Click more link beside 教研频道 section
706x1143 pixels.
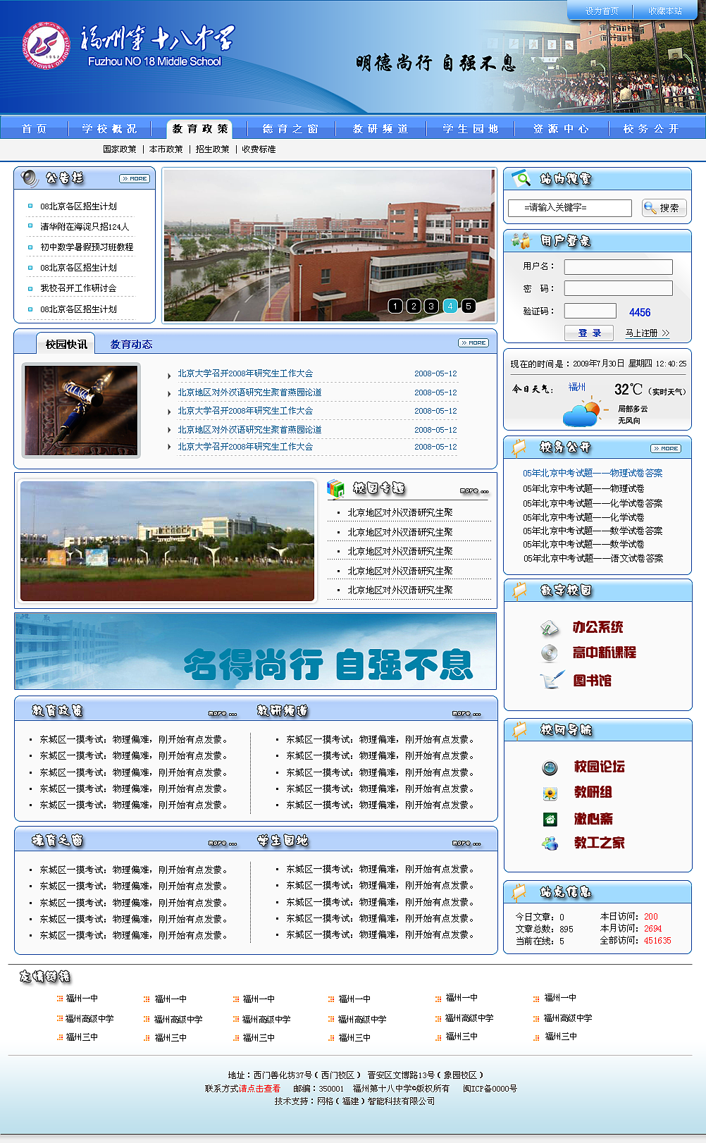pos(466,713)
